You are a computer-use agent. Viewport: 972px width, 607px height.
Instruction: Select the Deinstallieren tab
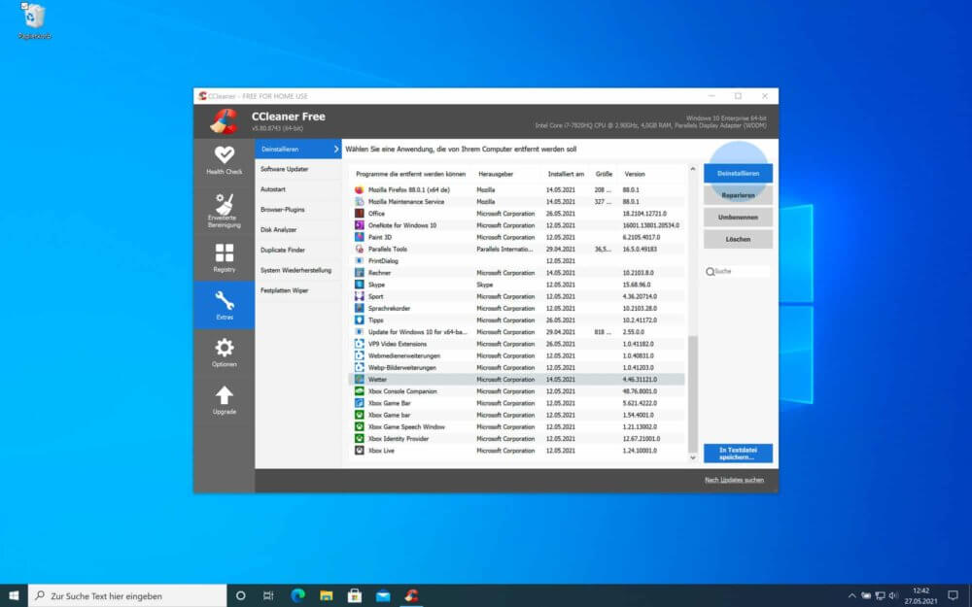298,150
